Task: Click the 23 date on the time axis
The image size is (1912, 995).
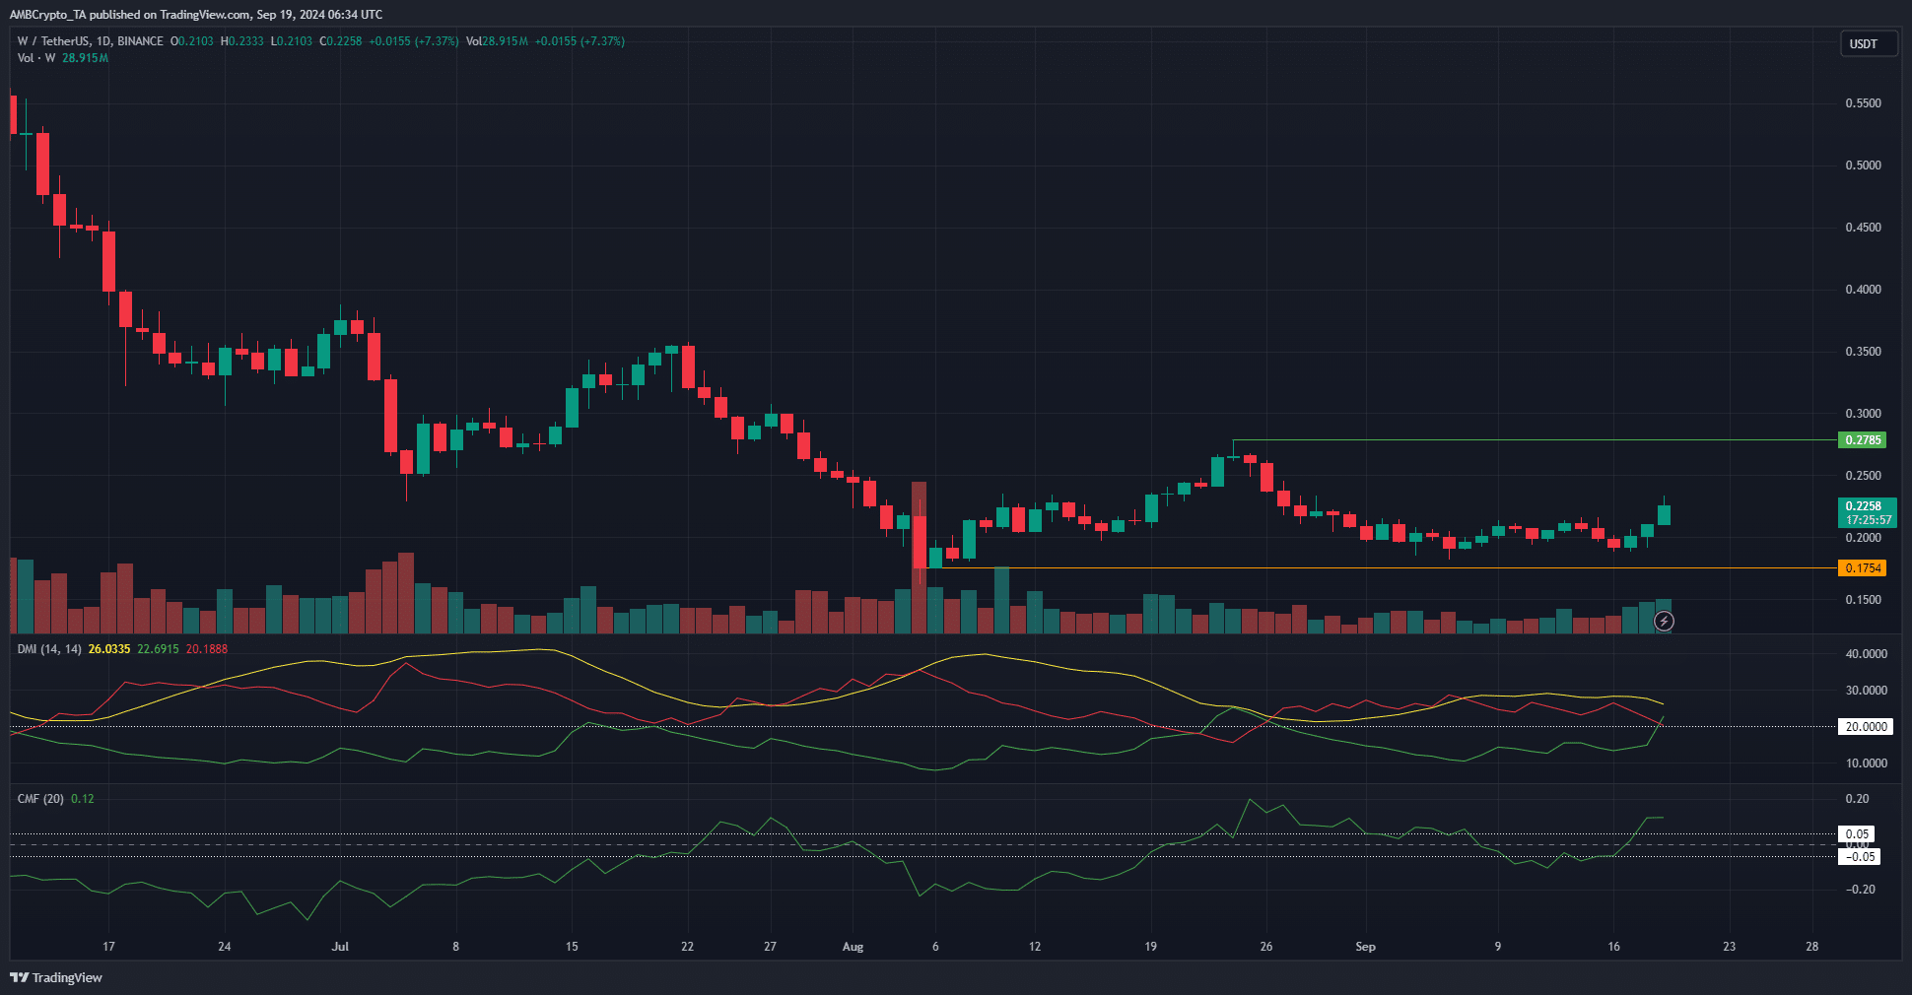Action: [x=1729, y=947]
